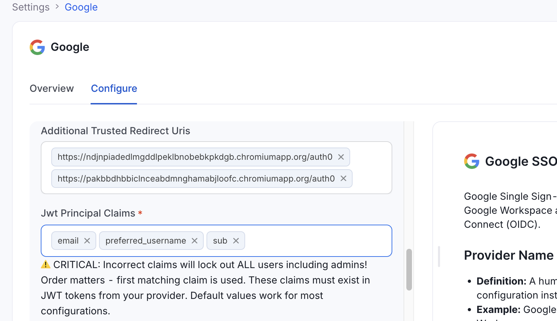The height and width of the screenshot is (321, 557).
Task: Click the Provider Name heading
Action: pyautogui.click(x=509, y=255)
